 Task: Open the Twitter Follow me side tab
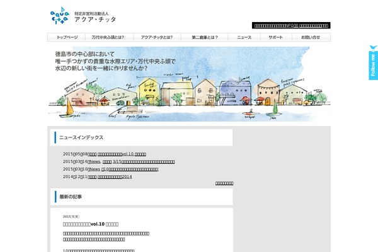(x=373, y=63)
